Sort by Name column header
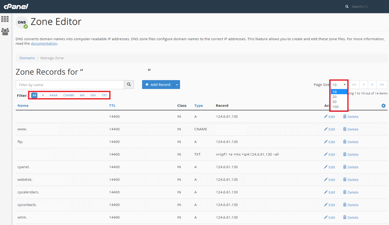 23,105
